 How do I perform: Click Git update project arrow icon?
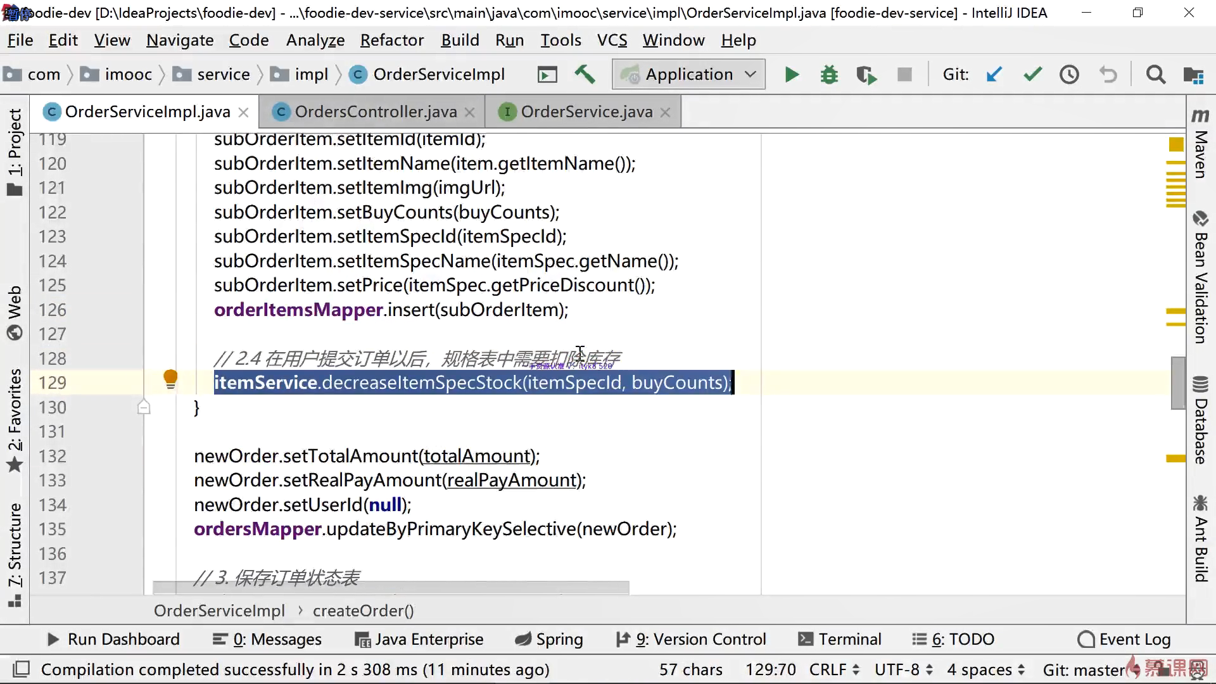click(x=994, y=75)
